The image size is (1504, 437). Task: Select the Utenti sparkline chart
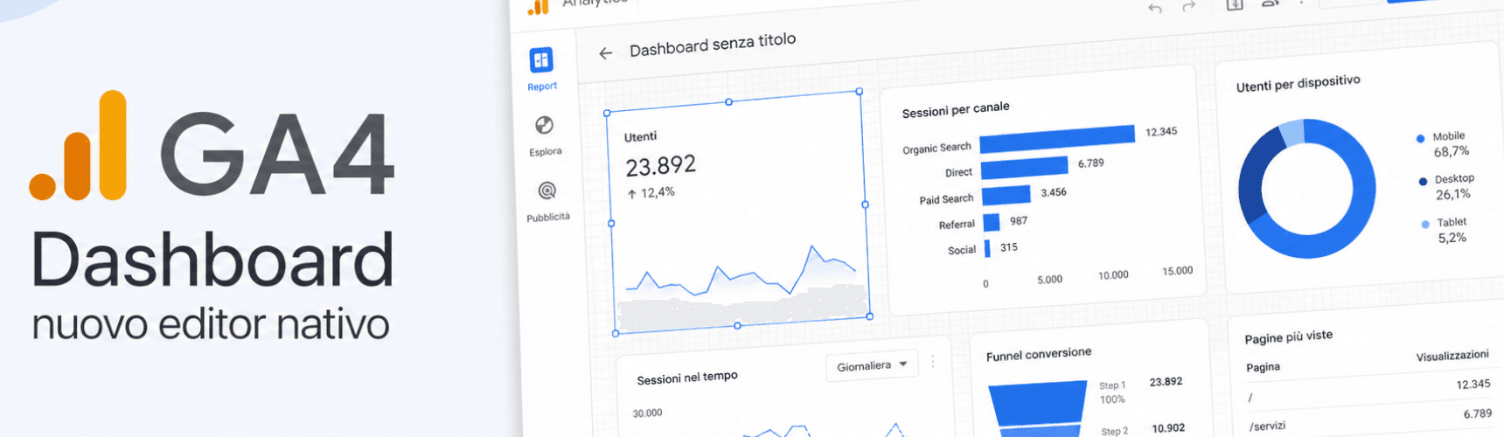click(740, 273)
